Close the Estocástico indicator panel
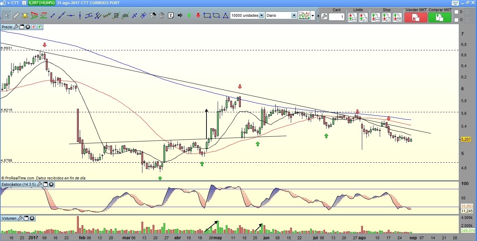The image size is (477, 241). (51, 184)
